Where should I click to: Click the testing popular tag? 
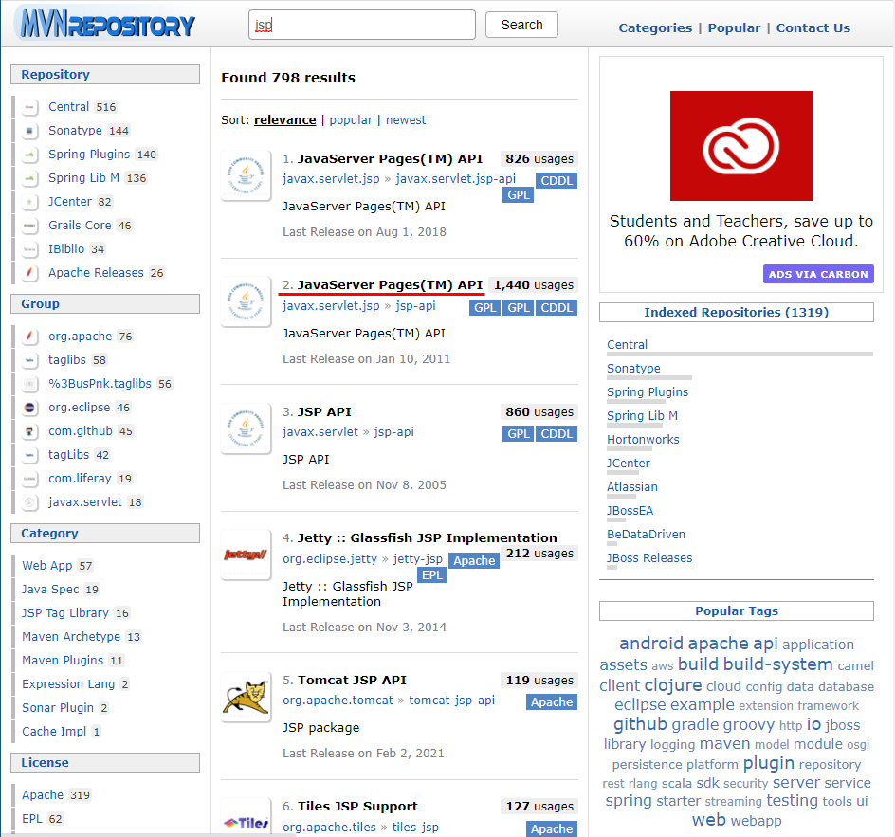pyautogui.click(x=792, y=800)
